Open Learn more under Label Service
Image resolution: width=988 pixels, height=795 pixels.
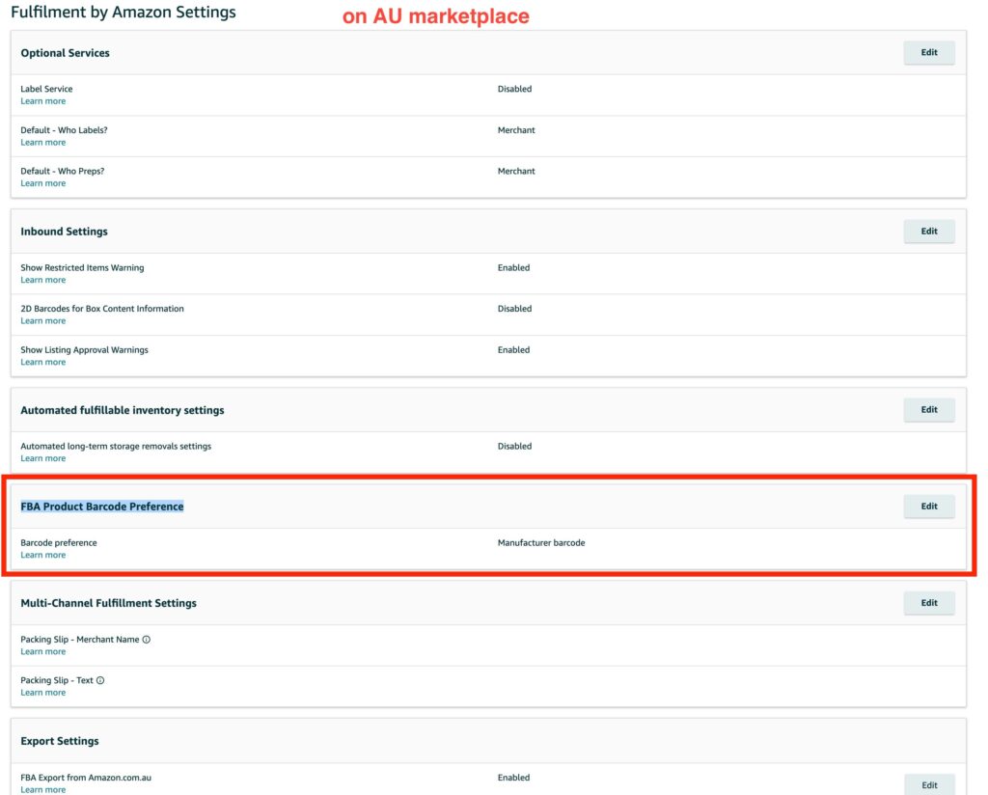coord(43,101)
